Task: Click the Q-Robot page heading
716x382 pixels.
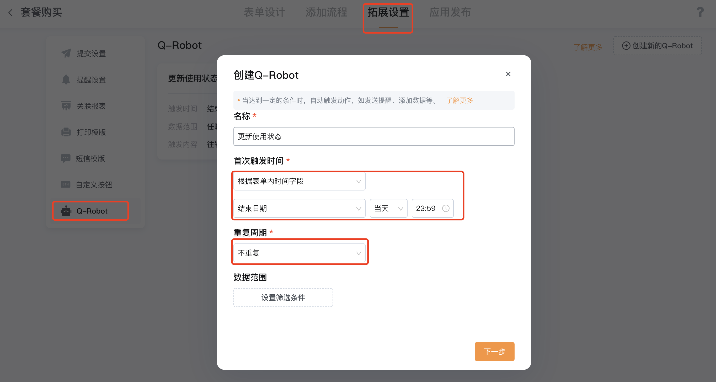Action: (x=180, y=45)
